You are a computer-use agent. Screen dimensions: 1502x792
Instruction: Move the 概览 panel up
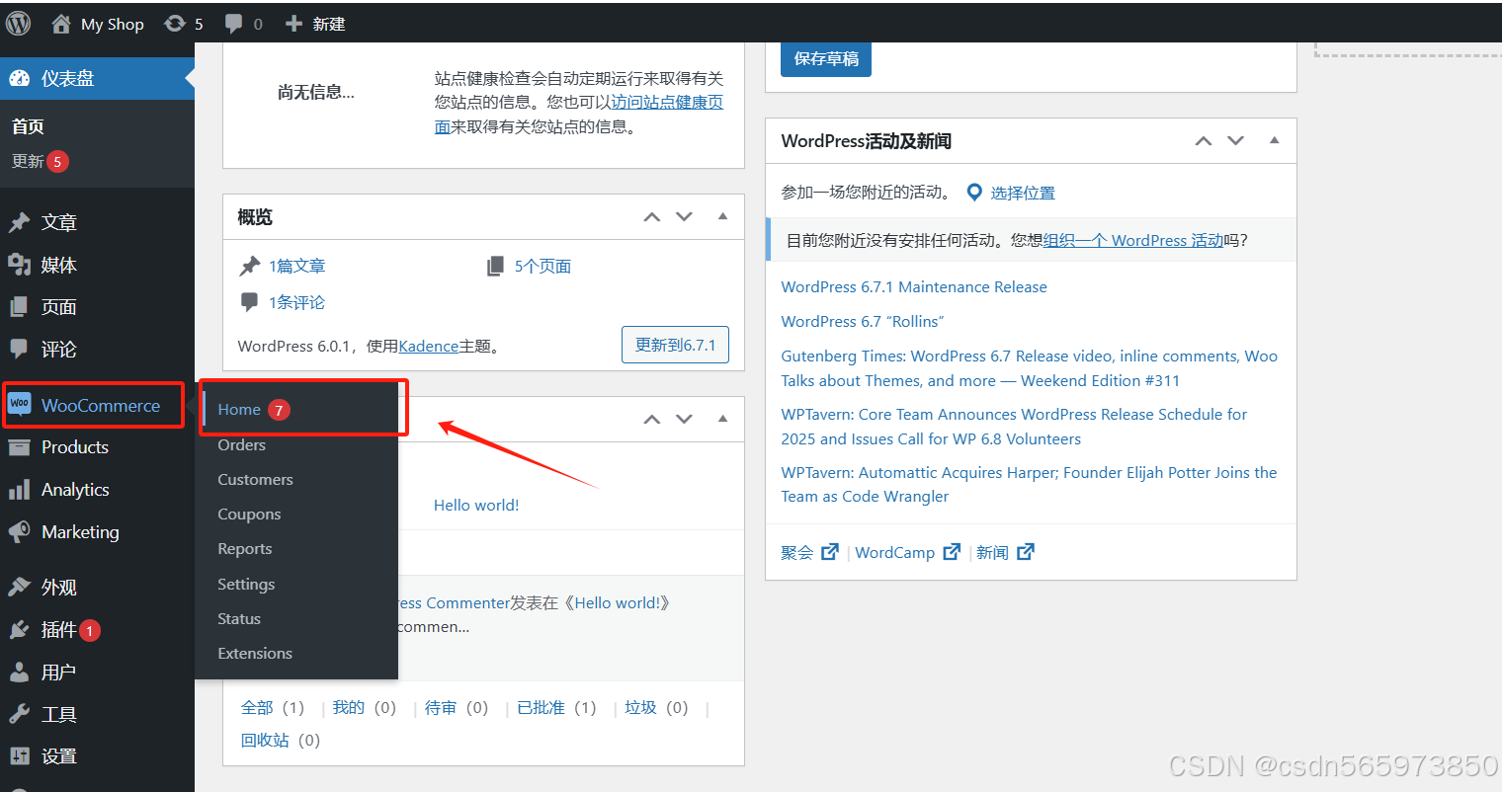[x=652, y=216]
